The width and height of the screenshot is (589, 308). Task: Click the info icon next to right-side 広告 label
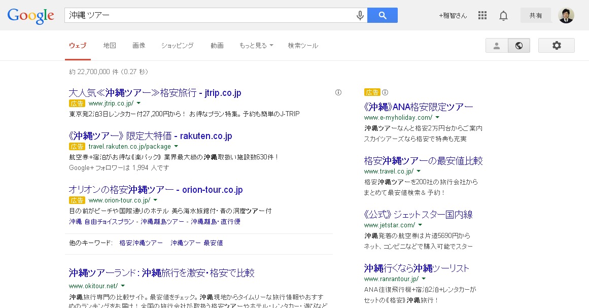[x=385, y=92]
